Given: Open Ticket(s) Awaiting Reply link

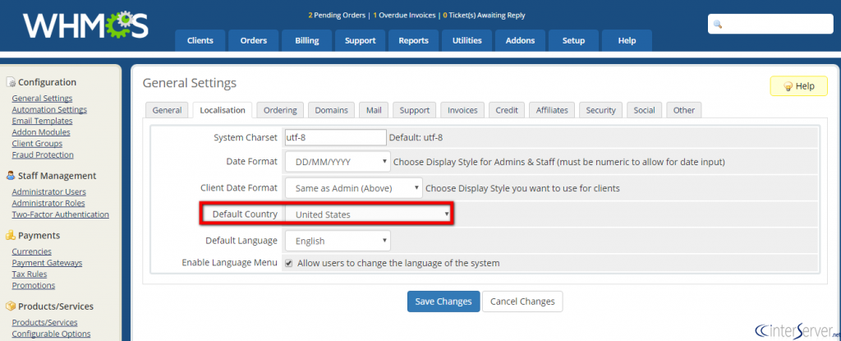Looking at the screenshot, I should (x=484, y=16).
